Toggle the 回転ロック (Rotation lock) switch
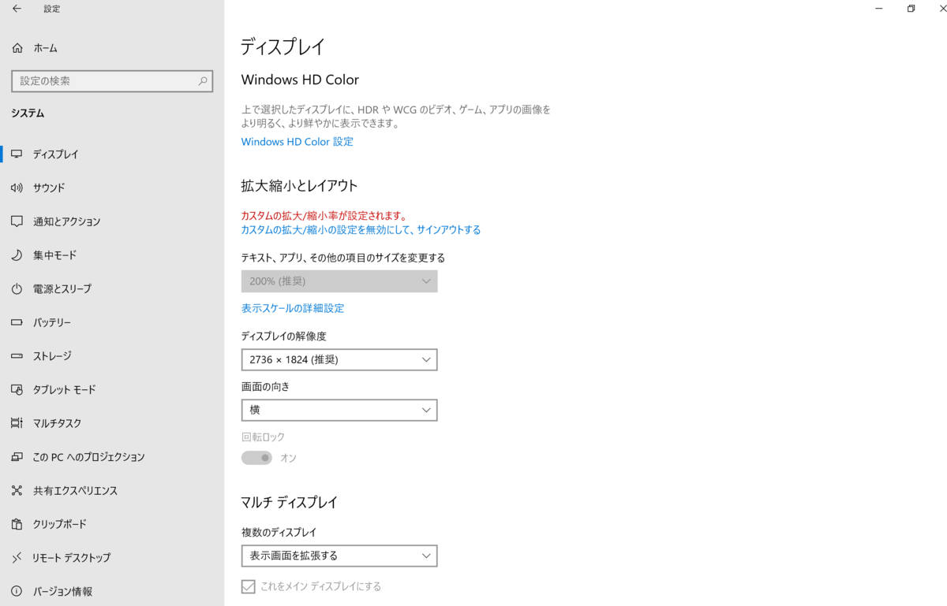This screenshot has width=947, height=606. click(x=256, y=457)
